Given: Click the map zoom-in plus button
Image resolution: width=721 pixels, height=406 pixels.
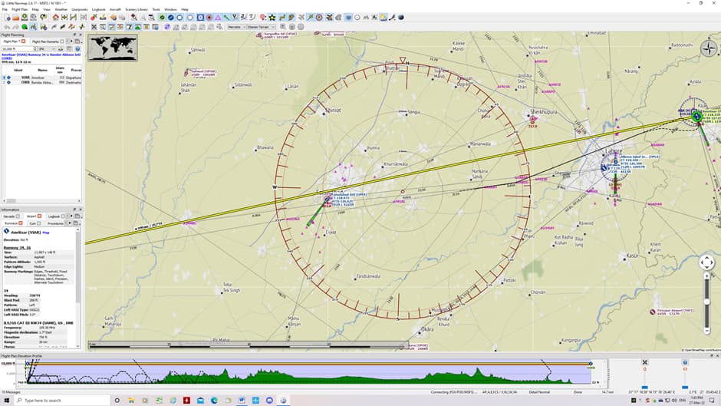Looking at the screenshot, I should 706,276.
